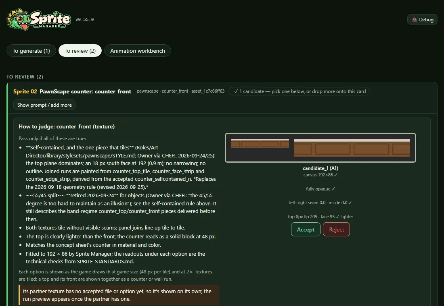Accept candidate_1 (A1)
Image resolution: width=444 pixels, height=306 pixels.
(x=306, y=229)
